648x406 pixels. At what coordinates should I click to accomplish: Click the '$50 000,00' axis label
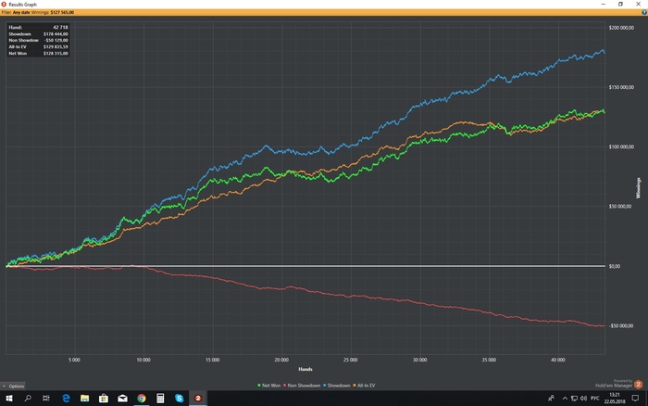pos(620,207)
